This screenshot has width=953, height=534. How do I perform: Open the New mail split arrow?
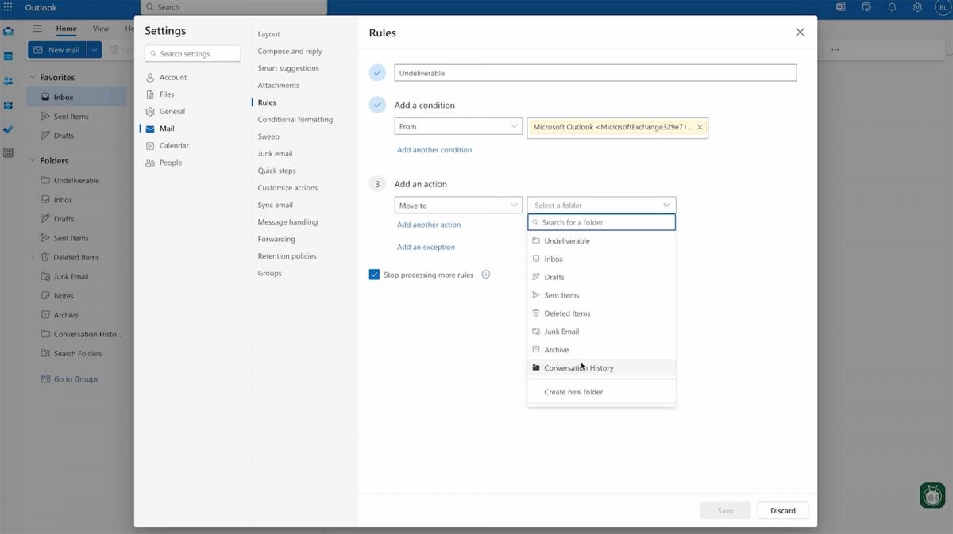tap(95, 50)
